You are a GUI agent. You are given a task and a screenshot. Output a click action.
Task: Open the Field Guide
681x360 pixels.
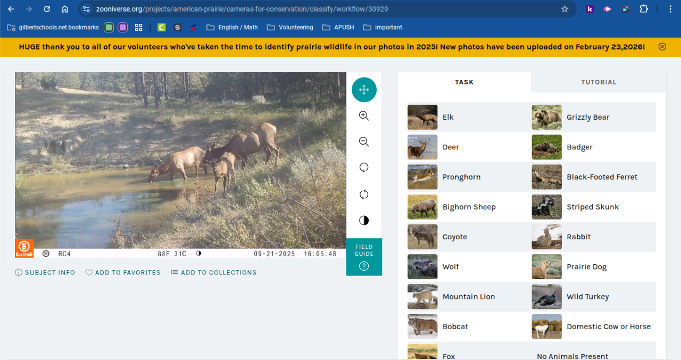point(364,257)
